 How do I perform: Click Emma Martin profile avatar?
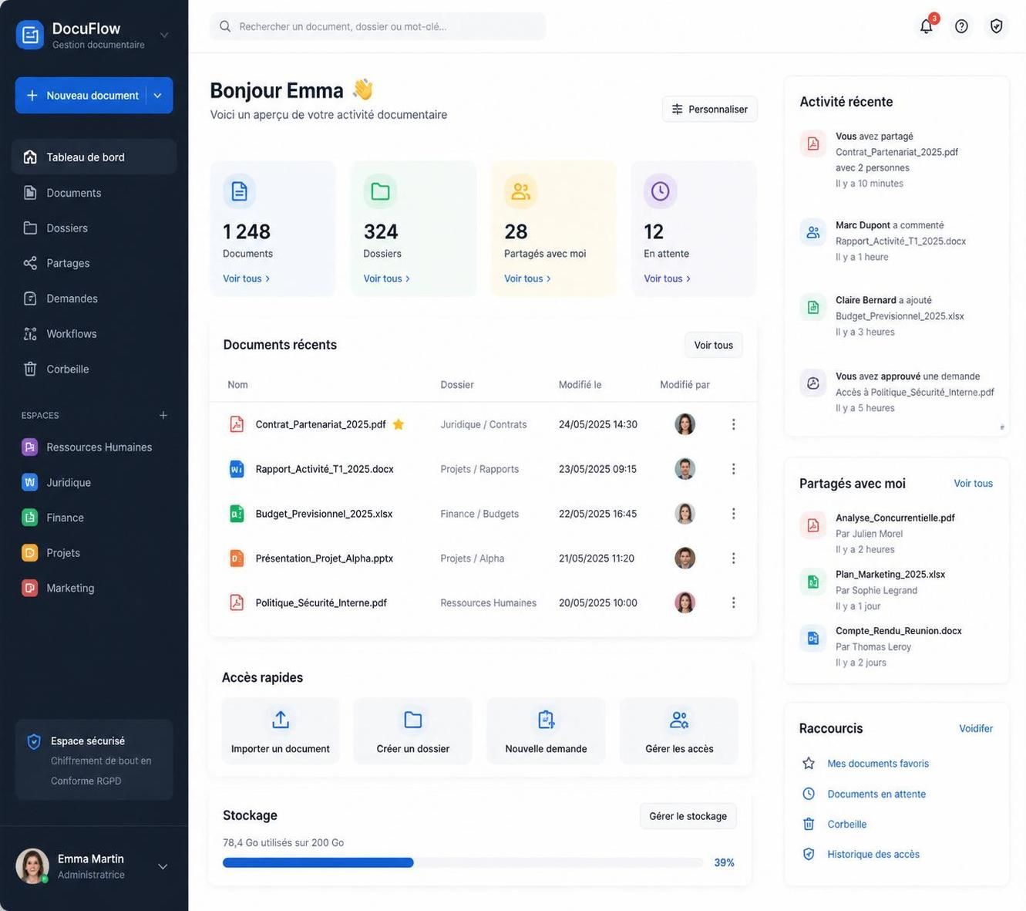tap(32, 866)
